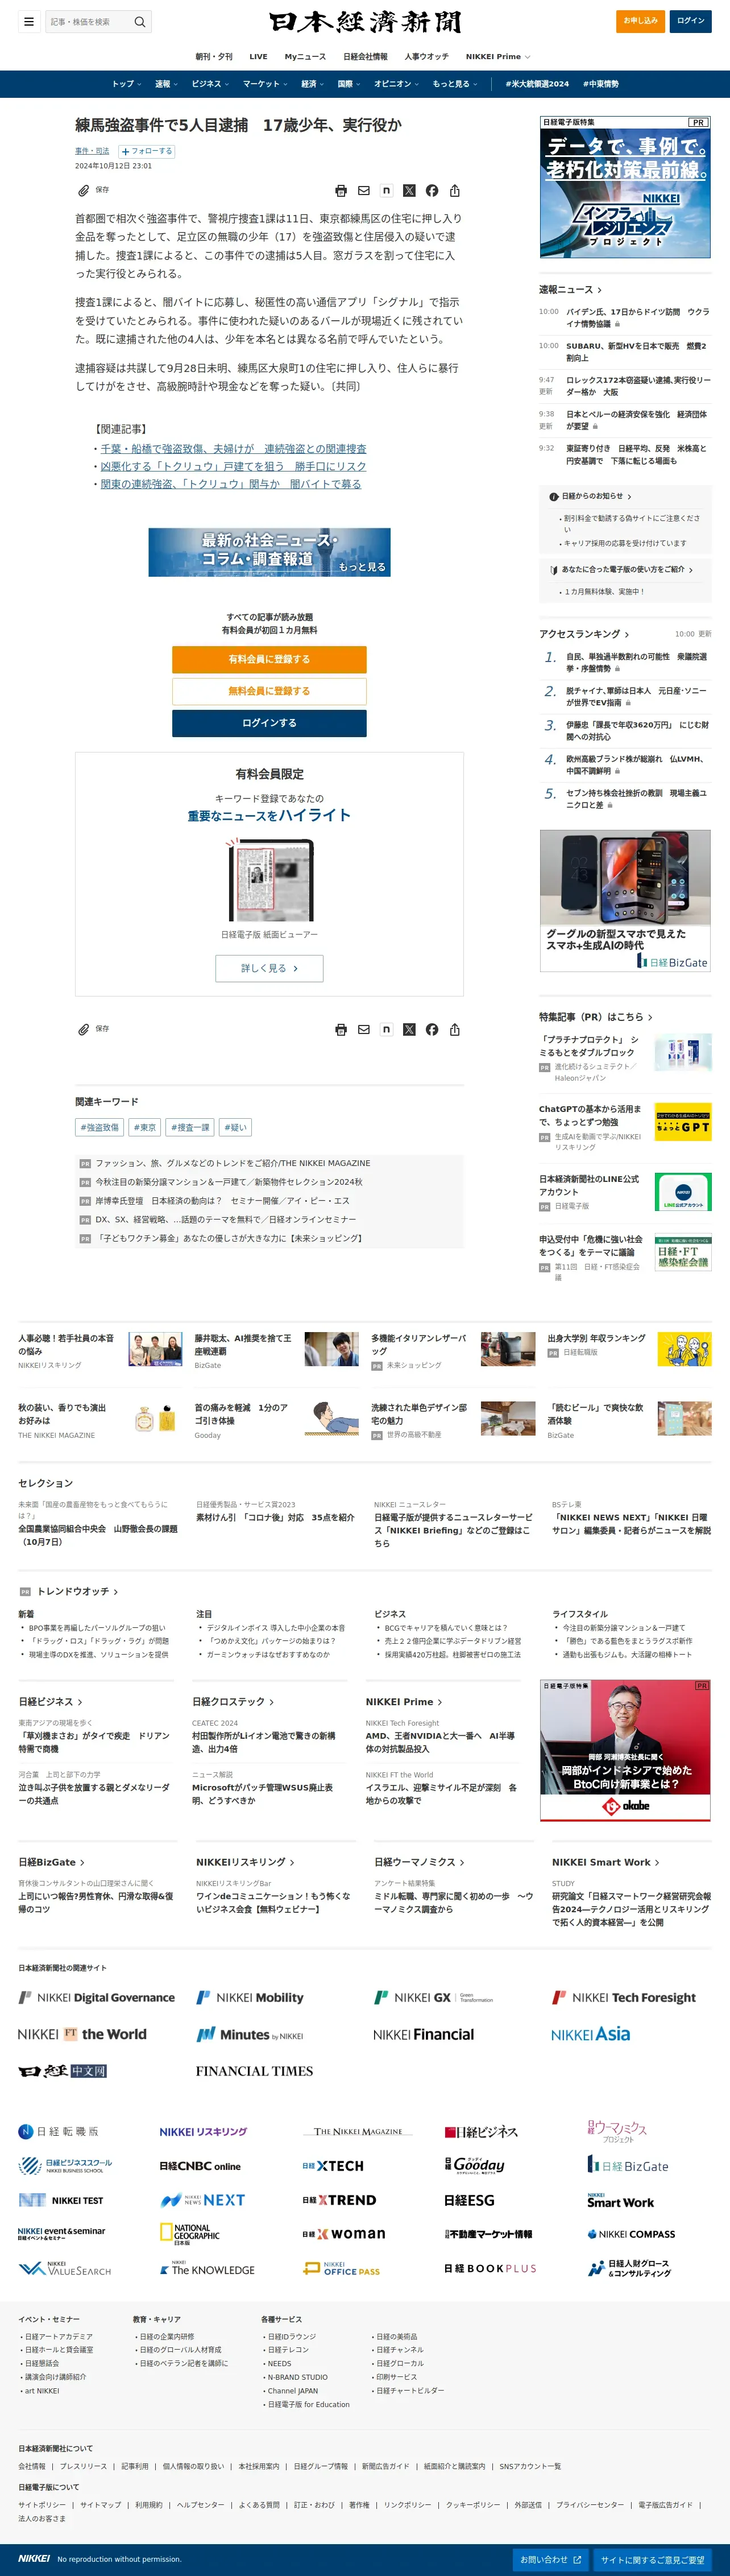Expand トップ navigation dropdown
The image size is (730, 2576).
coord(126,84)
